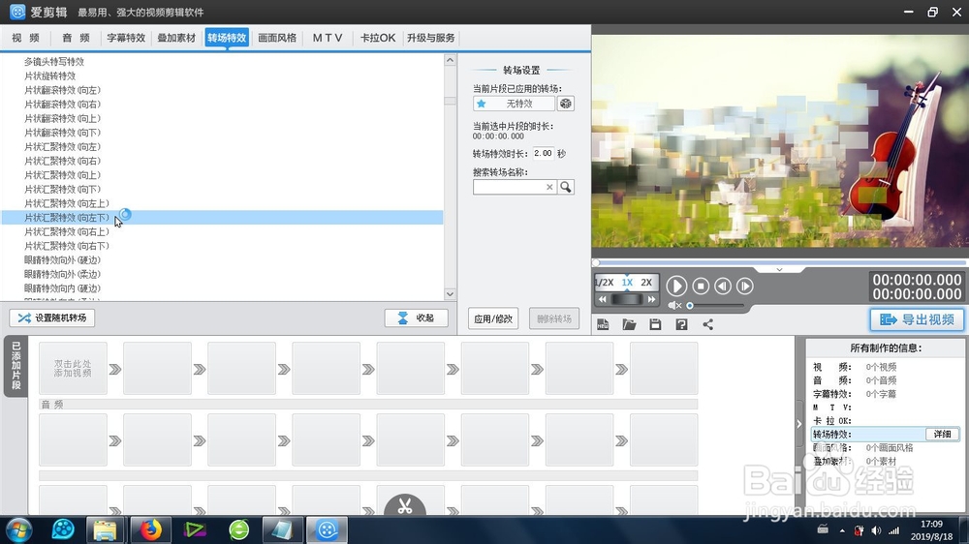Select 片状汇聚特效 (向左上)
Image resolution: width=969 pixels, height=544 pixels.
tap(66, 204)
